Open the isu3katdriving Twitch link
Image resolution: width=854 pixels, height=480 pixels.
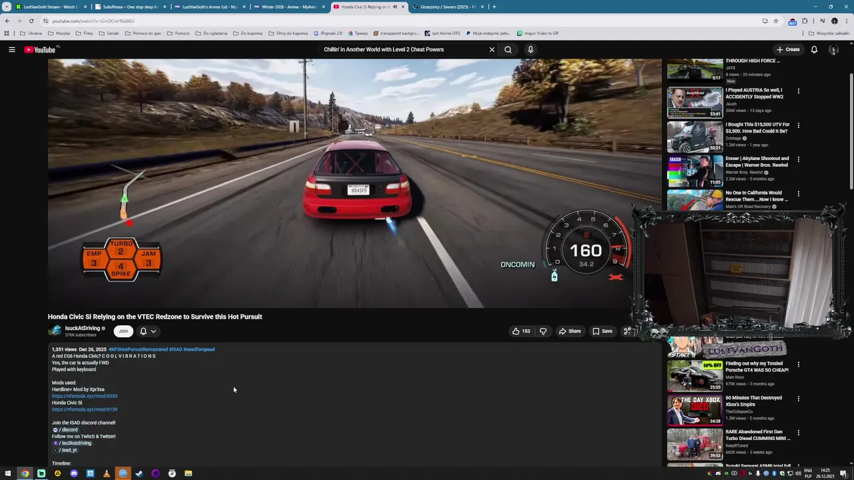(x=72, y=443)
